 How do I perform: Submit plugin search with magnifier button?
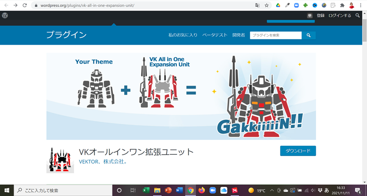tap(309, 35)
